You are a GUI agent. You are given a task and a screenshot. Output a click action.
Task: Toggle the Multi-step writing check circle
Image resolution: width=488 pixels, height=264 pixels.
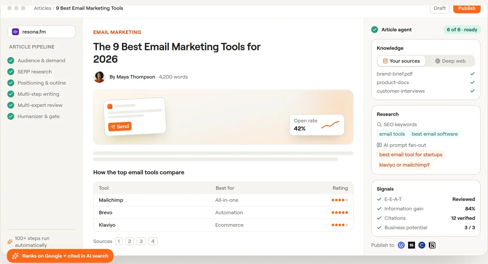point(11,94)
